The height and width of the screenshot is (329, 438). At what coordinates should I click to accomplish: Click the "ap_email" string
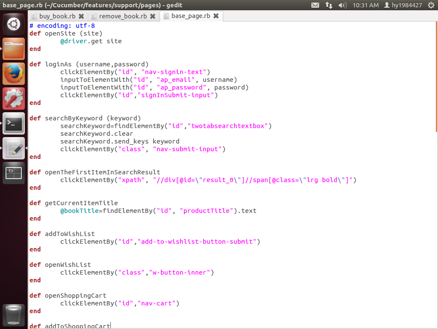click(176, 80)
